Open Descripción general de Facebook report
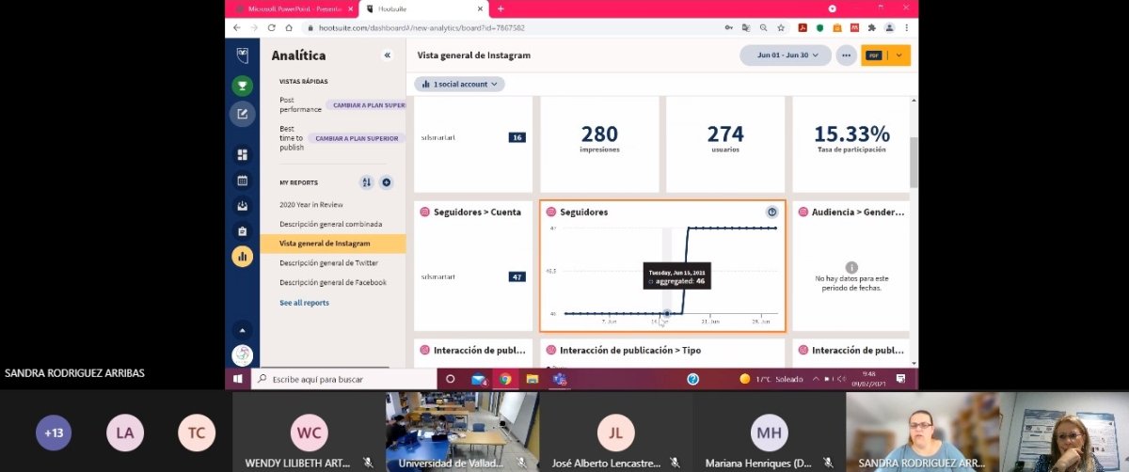This screenshot has width=1129, height=472. [332, 282]
